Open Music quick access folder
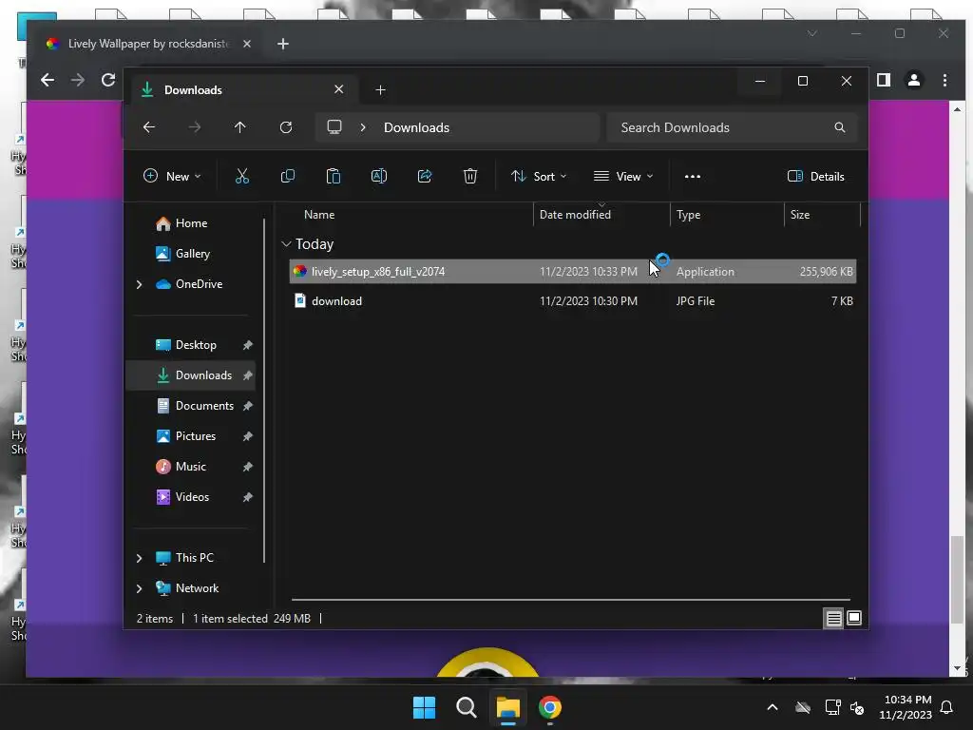Screen dimensions: 973x730 pyautogui.click(x=190, y=467)
